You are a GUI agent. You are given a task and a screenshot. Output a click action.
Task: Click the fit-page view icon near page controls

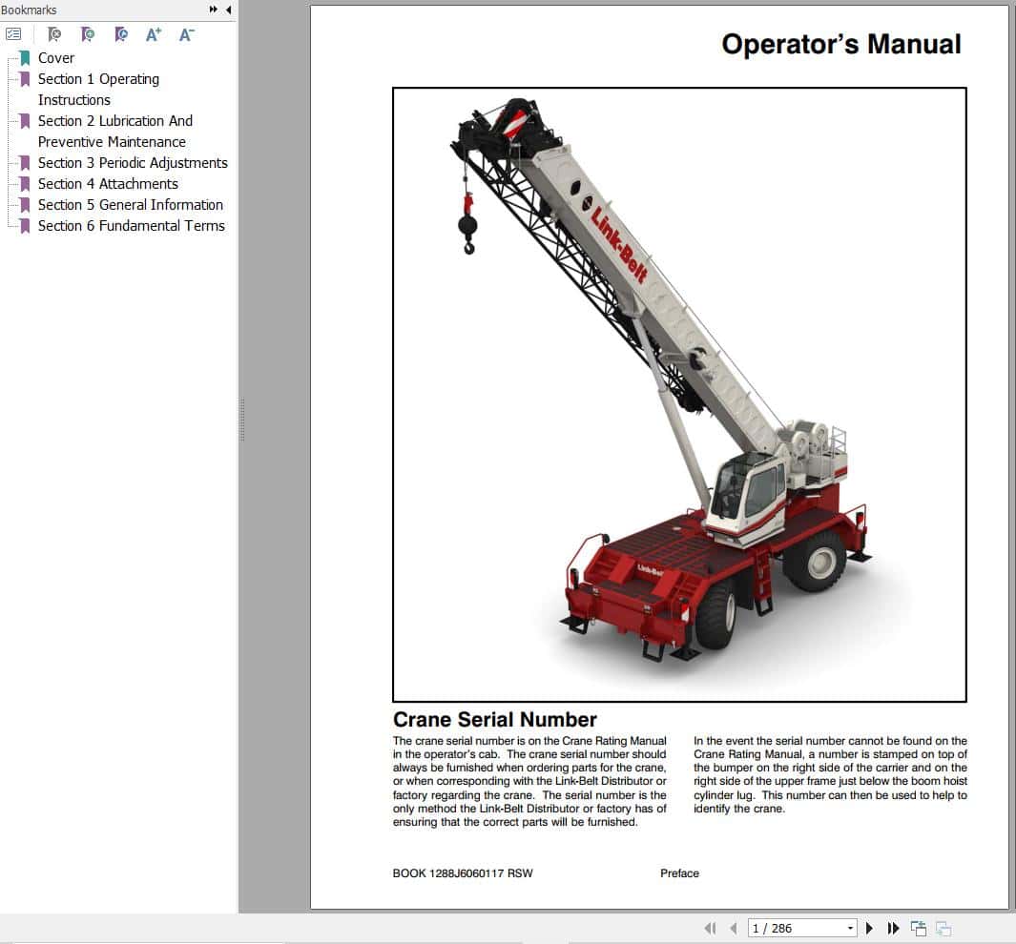[x=918, y=927]
